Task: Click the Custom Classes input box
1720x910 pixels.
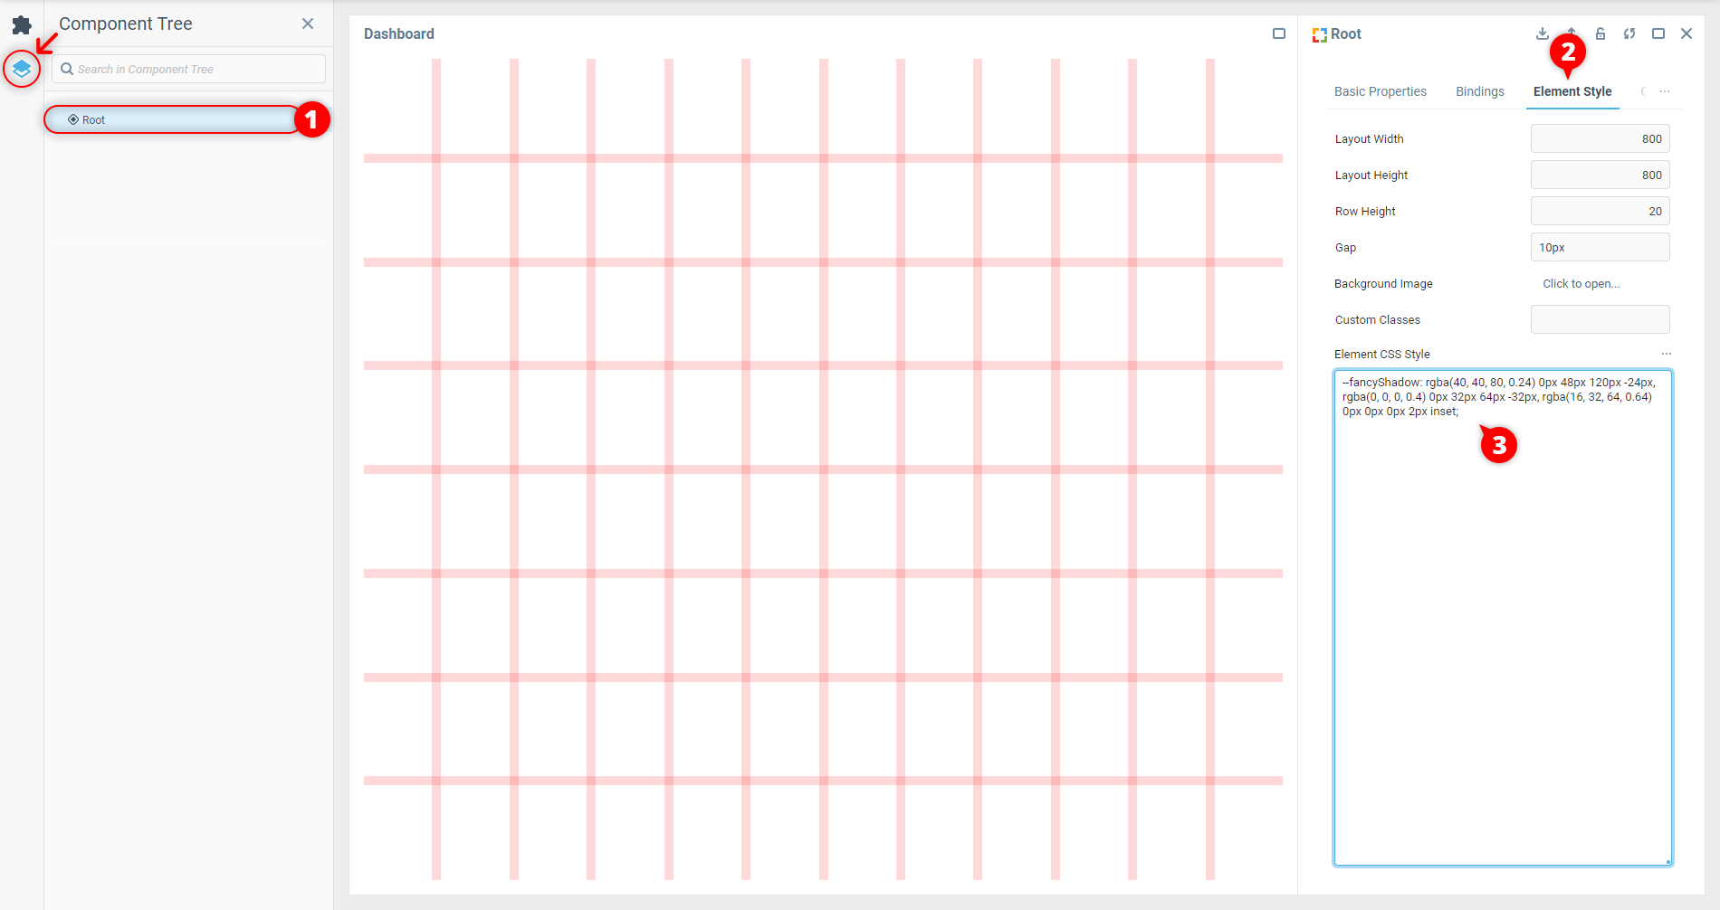Action: click(x=1600, y=319)
